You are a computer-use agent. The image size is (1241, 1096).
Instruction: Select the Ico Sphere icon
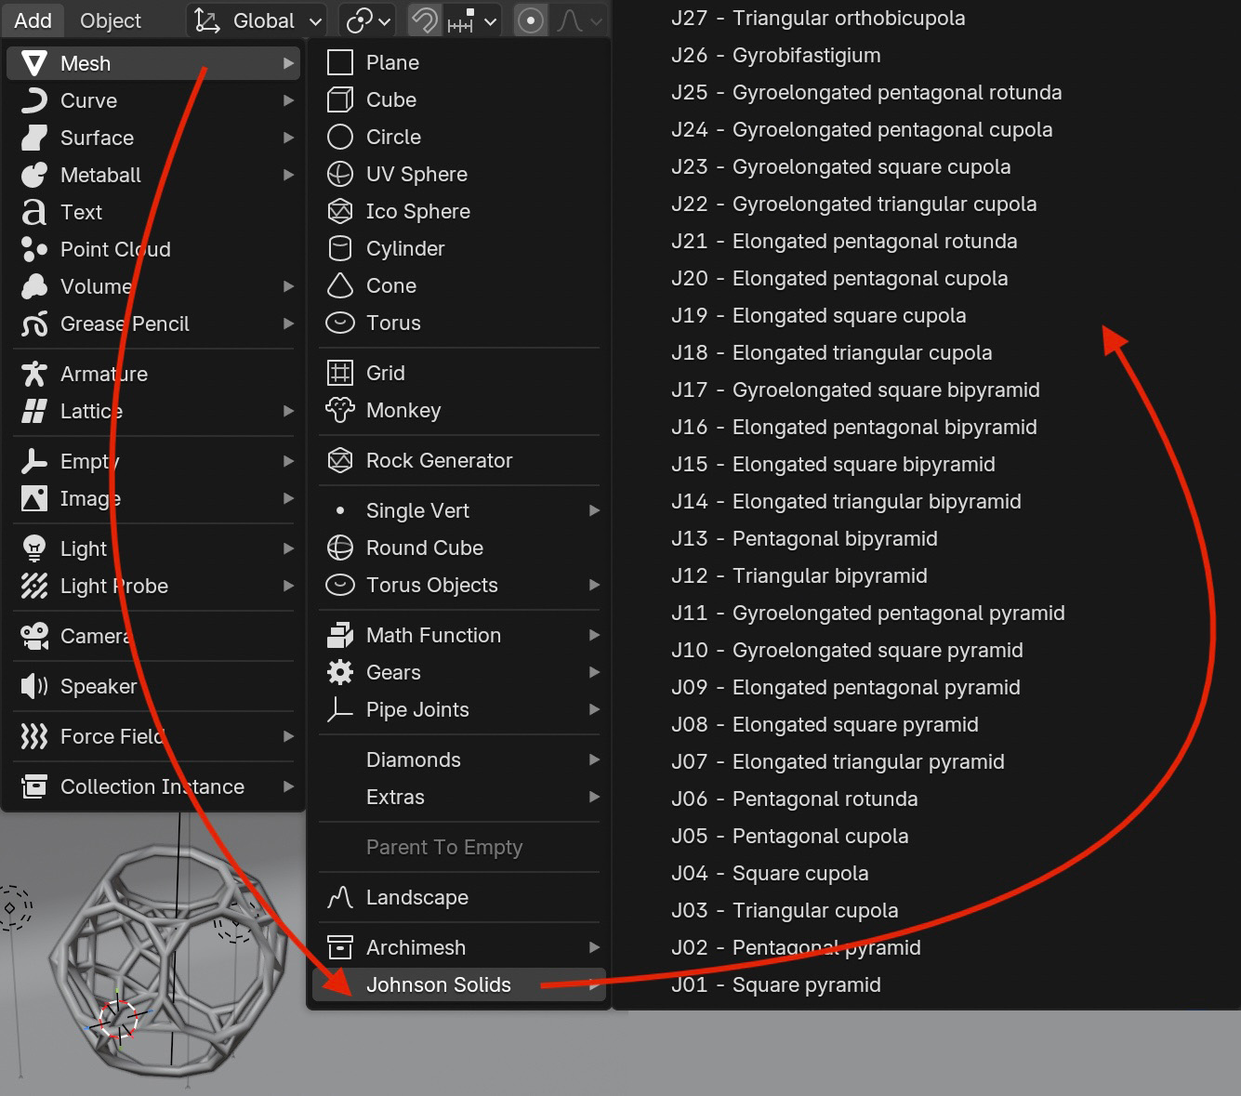(x=340, y=211)
